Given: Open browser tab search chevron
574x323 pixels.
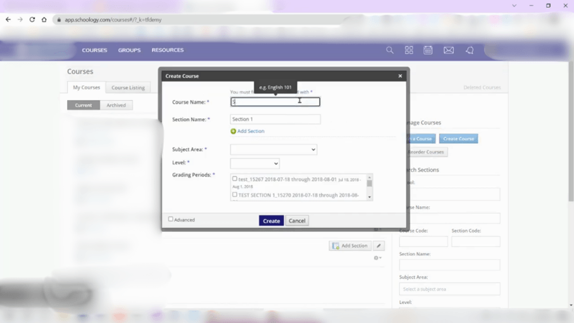Looking at the screenshot, I should 515,6.
